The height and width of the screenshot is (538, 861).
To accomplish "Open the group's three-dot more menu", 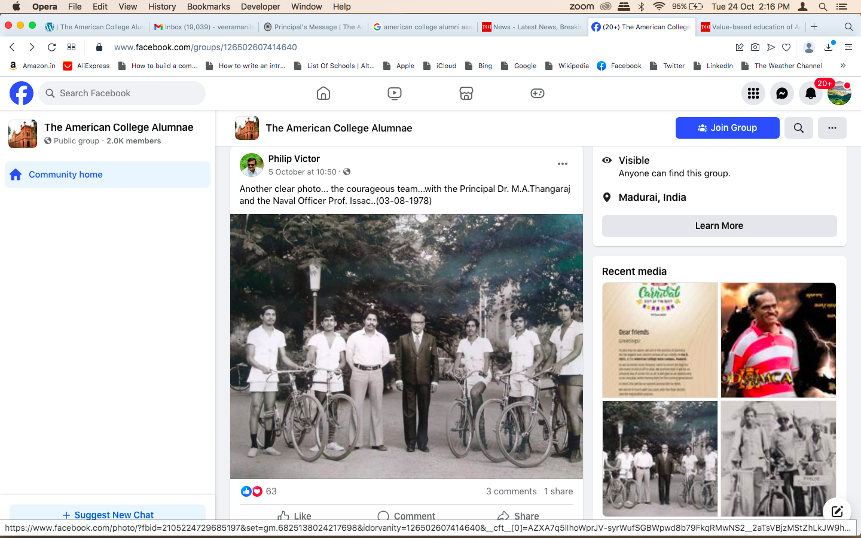I will click(x=832, y=128).
